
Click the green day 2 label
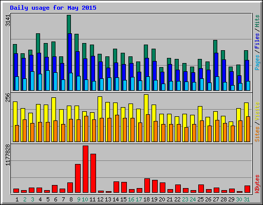(25, 199)
